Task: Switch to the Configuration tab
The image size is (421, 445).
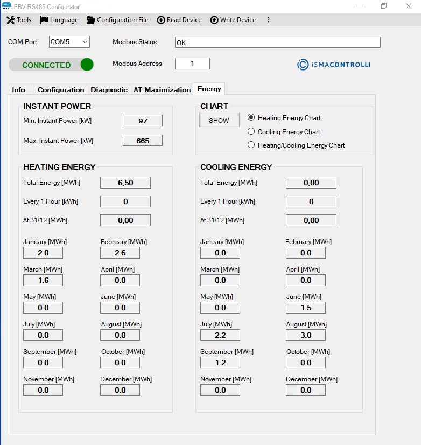Action: 61,89
